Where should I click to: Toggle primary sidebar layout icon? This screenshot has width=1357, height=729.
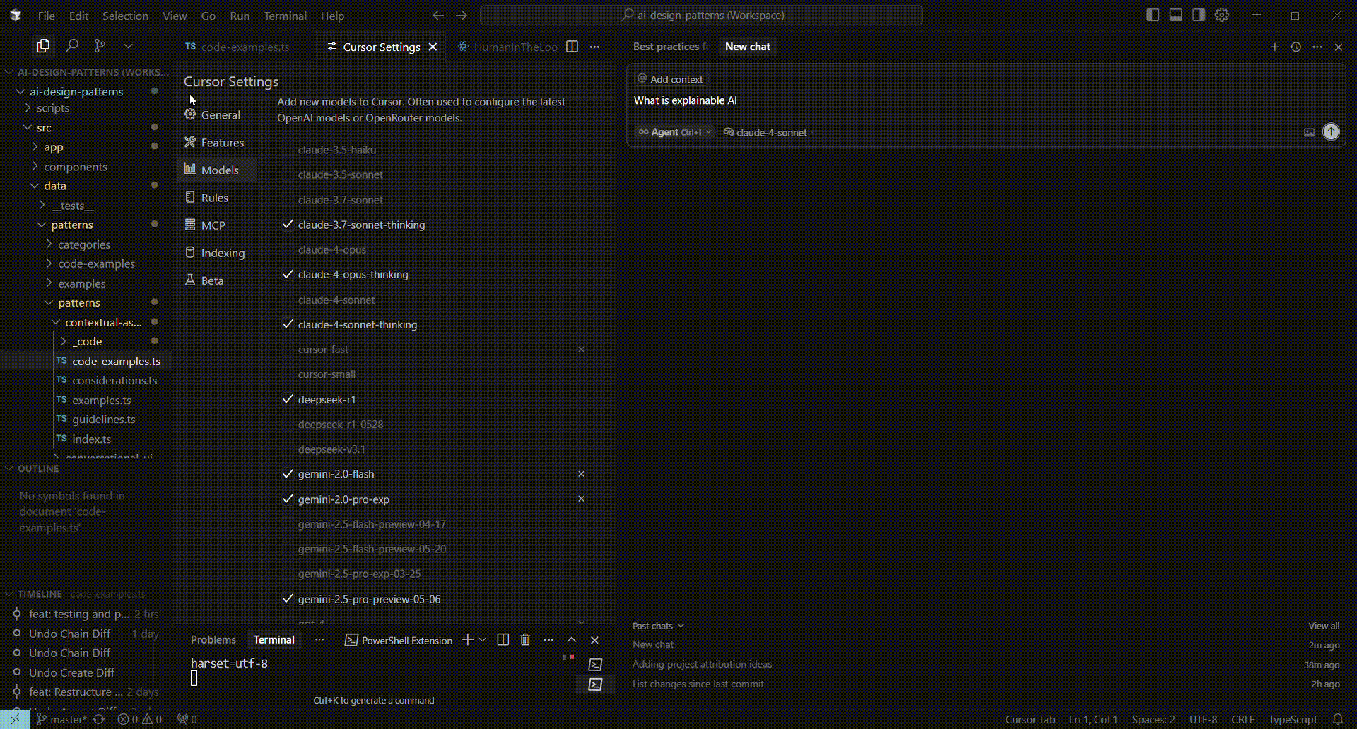(x=1153, y=15)
